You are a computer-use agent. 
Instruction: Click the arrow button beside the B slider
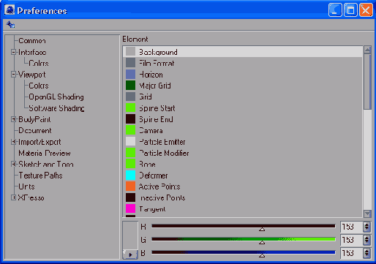130,254
